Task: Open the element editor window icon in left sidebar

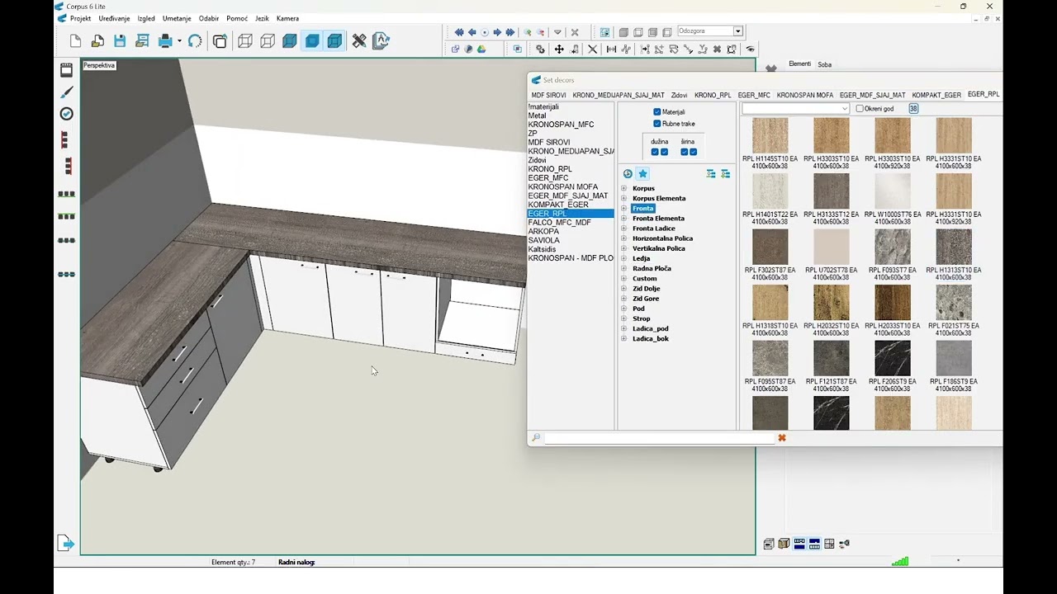Action: pyautogui.click(x=67, y=71)
